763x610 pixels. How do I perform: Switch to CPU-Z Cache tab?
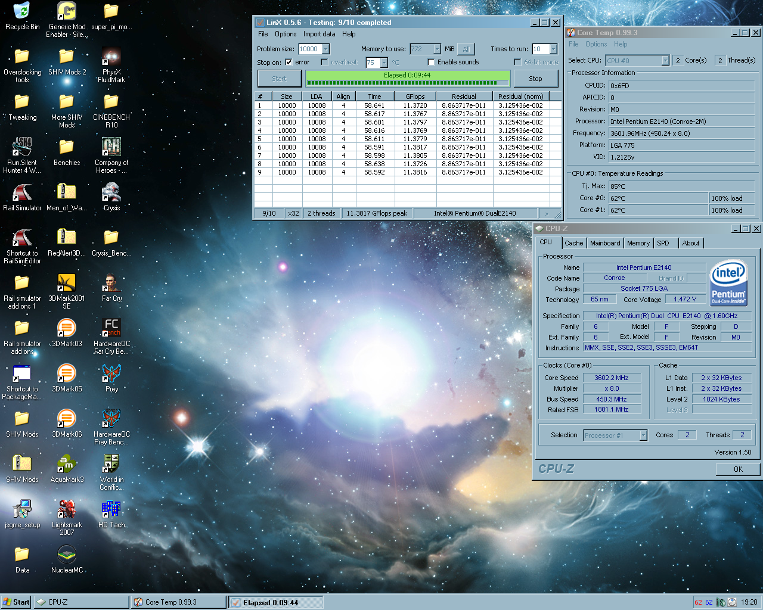pyautogui.click(x=574, y=243)
